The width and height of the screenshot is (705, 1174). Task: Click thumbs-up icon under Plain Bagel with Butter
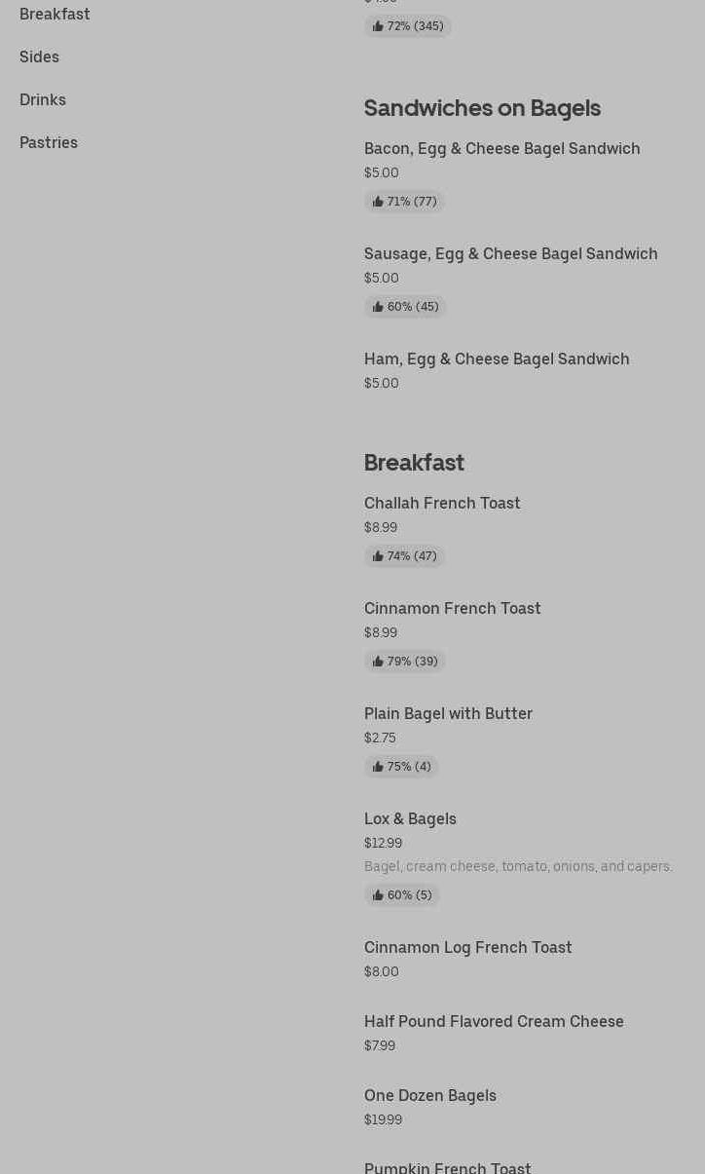(x=378, y=767)
